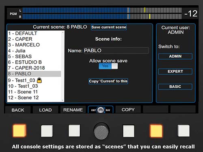Select the COPY soft key label
The image size is (203, 152).
(128, 110)
